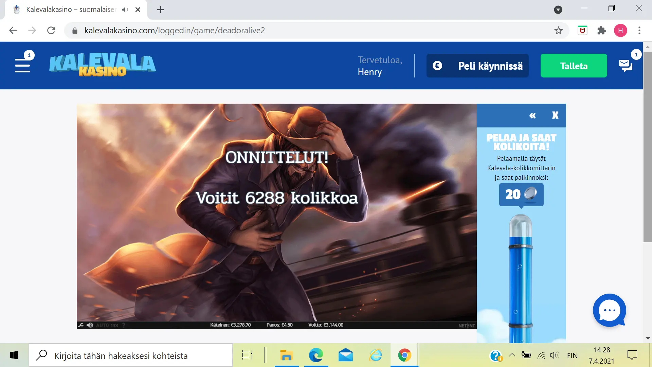
Task: Click the ONNITTELUT! congratulation text
Action: click(x=277, y=157)
